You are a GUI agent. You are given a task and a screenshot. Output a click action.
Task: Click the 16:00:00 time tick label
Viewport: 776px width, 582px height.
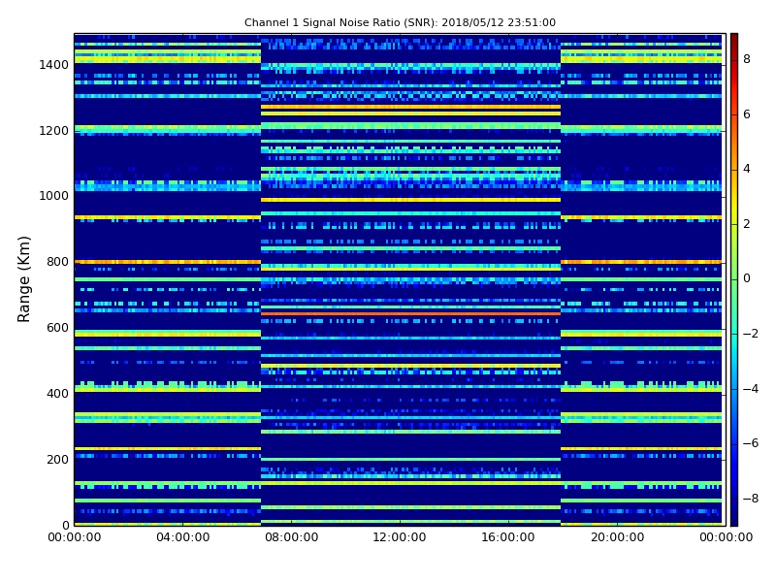pyautogui.click(x=508, y=537)
